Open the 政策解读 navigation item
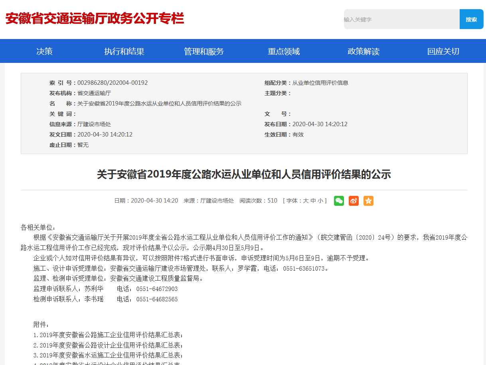 (x=364, y=51)
